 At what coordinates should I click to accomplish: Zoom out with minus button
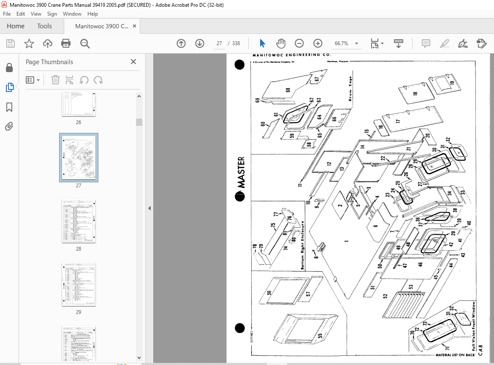(x=299, y=43)
